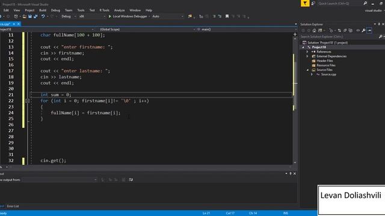Open the x86 platform dropdown
Image resolution: width=385 pixels, height=216 pixels.
click(x=91, y=16)
